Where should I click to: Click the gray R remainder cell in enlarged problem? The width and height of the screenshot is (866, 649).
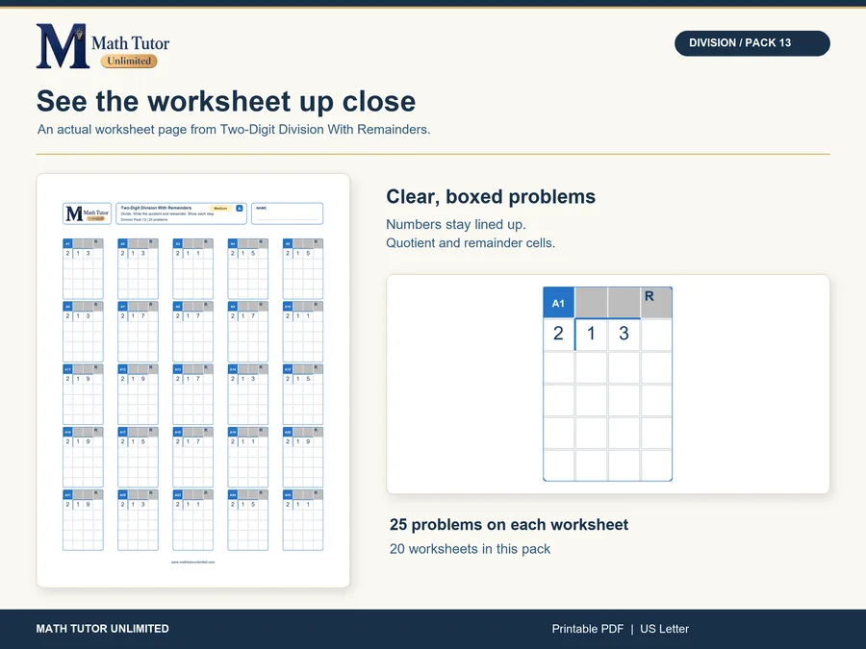[x=656, y=303]
